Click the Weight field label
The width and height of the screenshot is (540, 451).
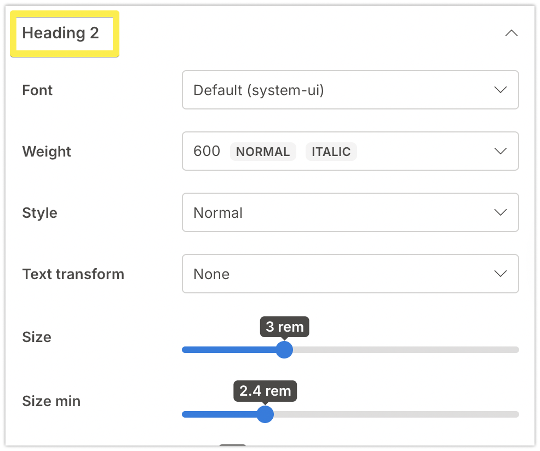pyautogui.click(x=47, y=152)
